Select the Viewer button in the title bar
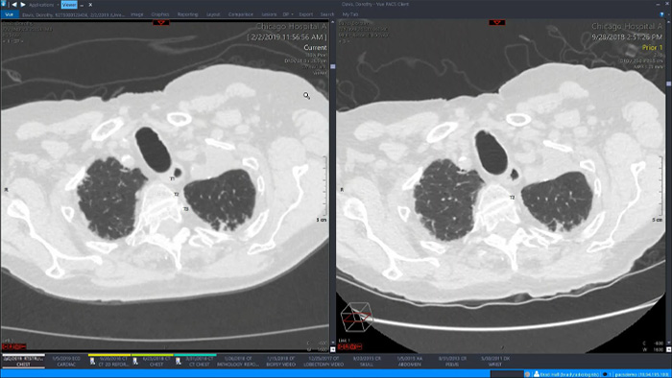Screen dimensions: 672x378 coord(69,5)
